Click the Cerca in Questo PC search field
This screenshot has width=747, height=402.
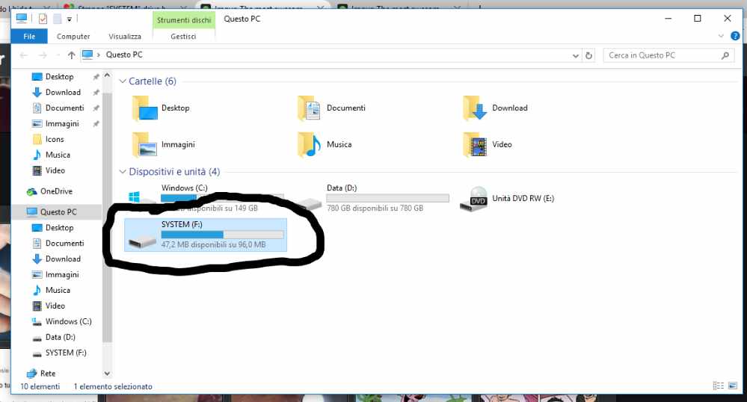point(662,55)
